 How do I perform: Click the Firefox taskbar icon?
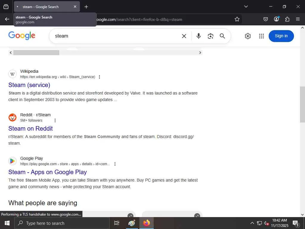pos(147,223)
